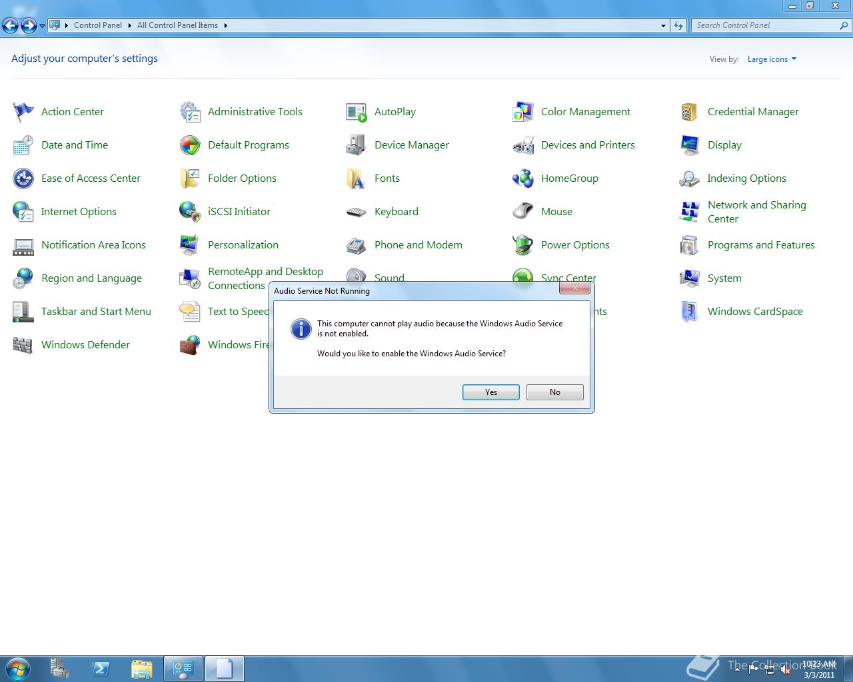Open Indexing Options icon

coord(690,178)
